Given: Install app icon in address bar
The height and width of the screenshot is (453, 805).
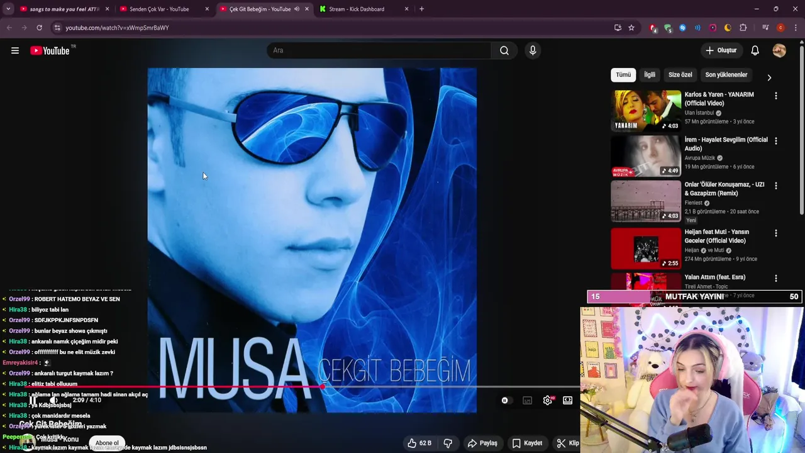Looking at the screenshot, I should pyautogui.click(x=618, y=28).
